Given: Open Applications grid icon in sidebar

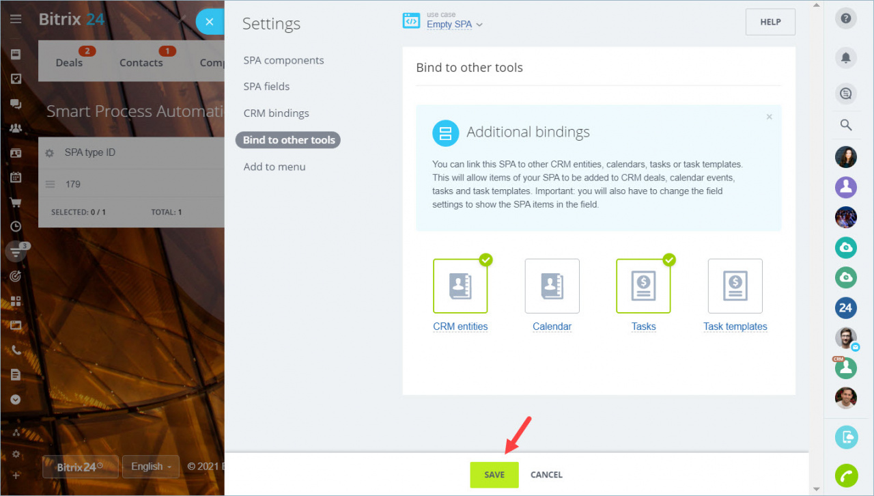Looking at the screenshot, I should point(16,301).
